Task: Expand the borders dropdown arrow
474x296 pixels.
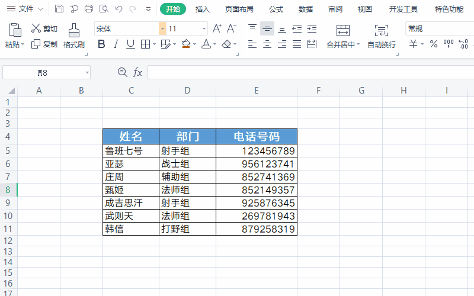Action: [154, 44]
